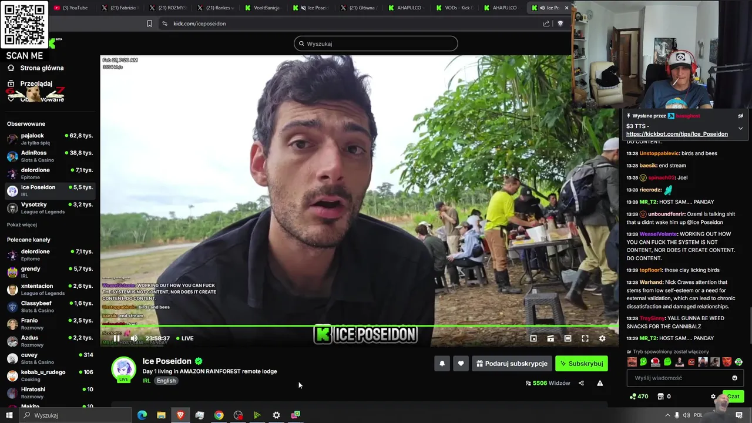Image resolution: width=752 pixels, height=423 pixels.
Task: Click the green Subskrybuj button
Action: [582, 364]
